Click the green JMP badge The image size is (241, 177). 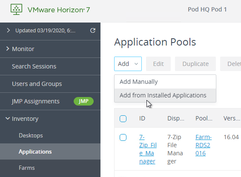83,101
